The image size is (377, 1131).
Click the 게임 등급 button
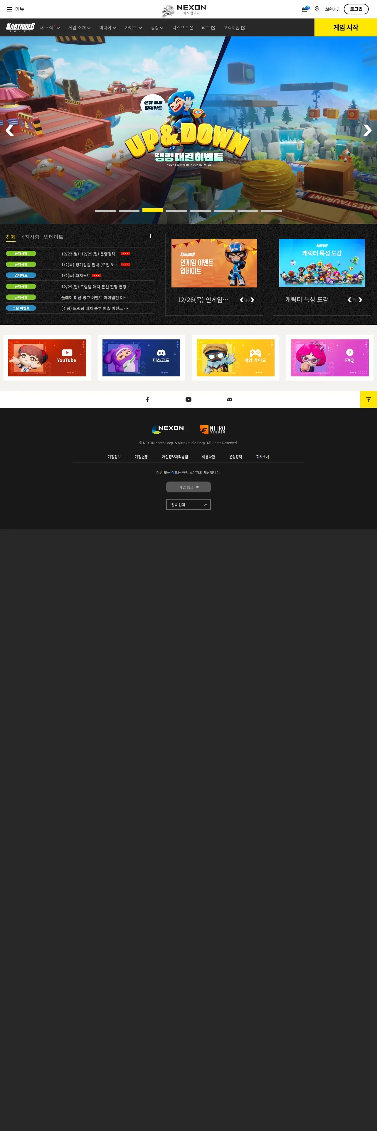(188, 487)
